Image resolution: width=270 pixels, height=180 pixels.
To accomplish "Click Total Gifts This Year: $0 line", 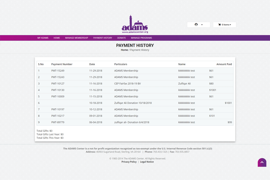I will coord(50,138).
